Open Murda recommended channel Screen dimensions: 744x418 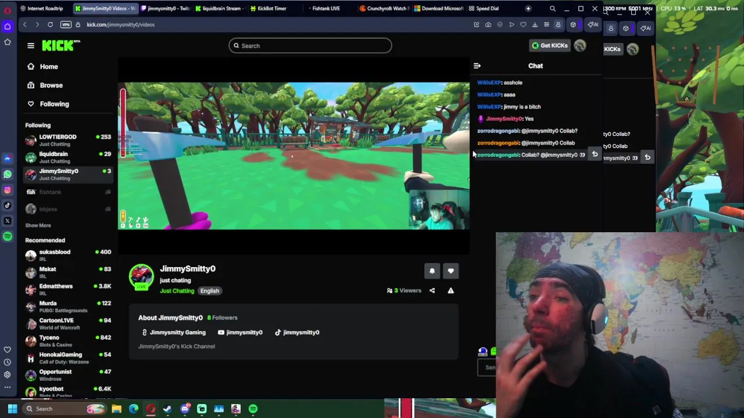(x=68, y=307)
